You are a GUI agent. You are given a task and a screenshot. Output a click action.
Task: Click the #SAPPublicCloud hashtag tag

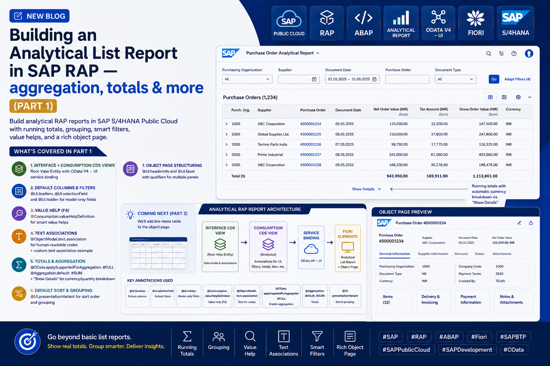(x=406, y=350)
